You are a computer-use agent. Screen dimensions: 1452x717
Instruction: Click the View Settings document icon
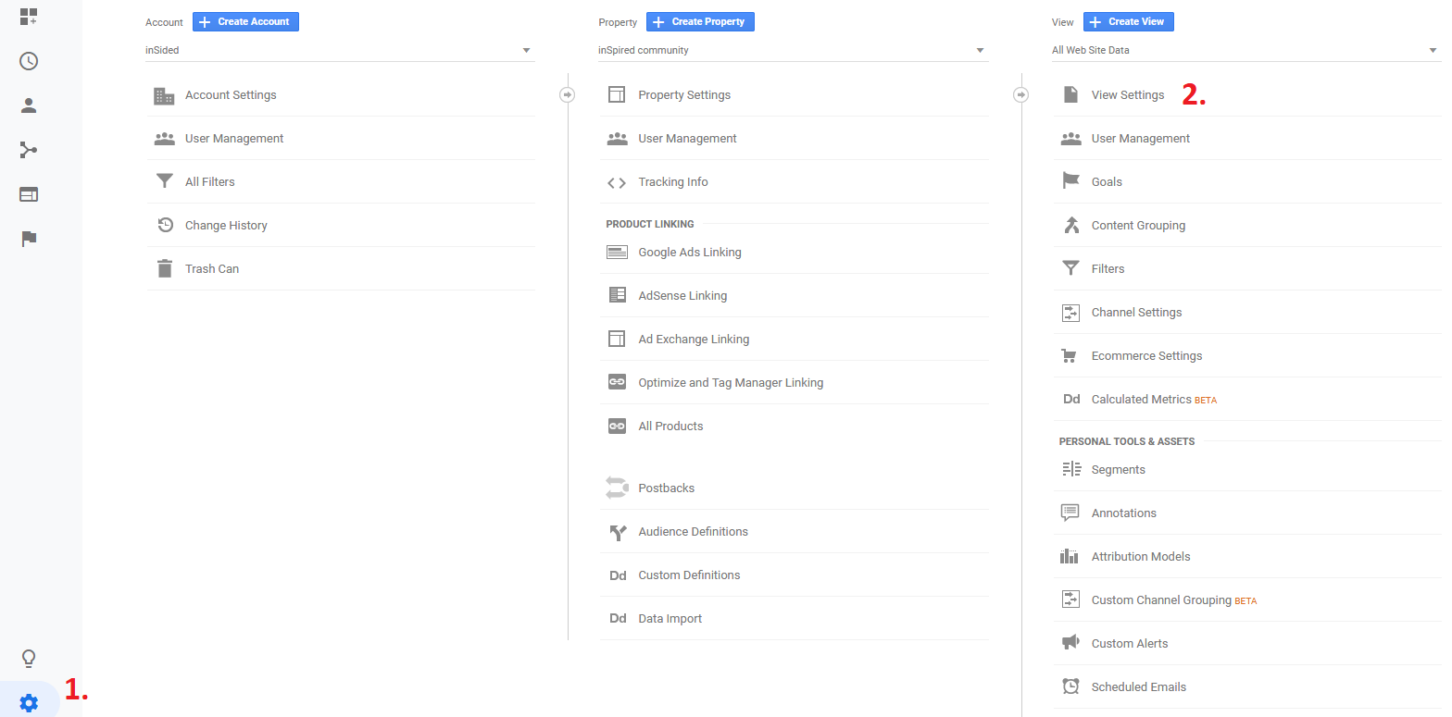coord(1070,94)
